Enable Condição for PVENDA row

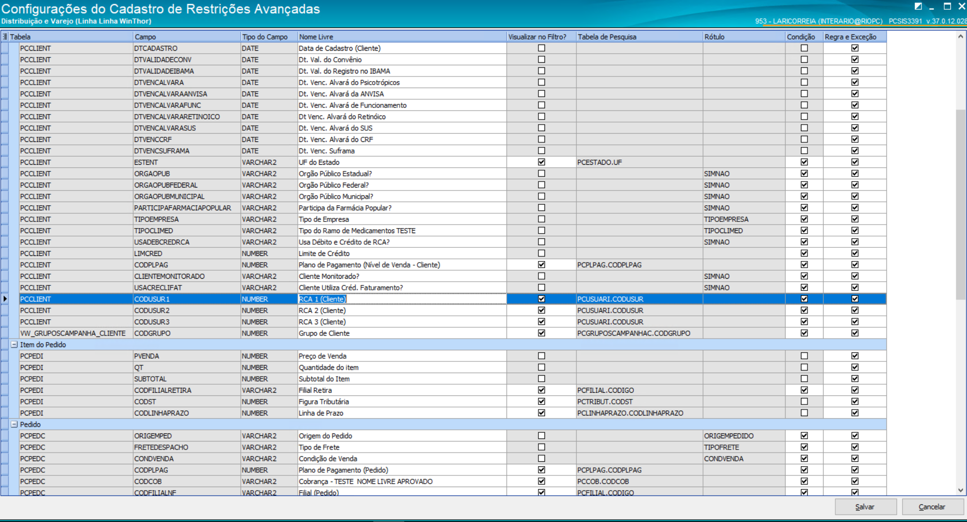804,356
